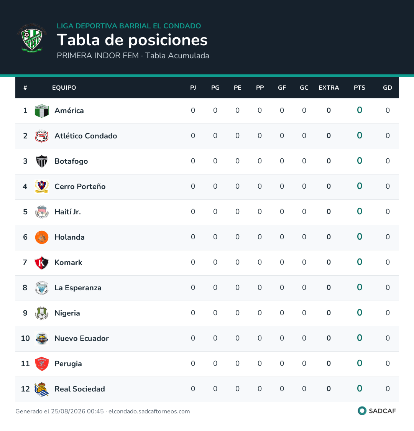Click the orange Holanda team logo
This screenshot has width=414, height=431.
click(x=42, y=237)
